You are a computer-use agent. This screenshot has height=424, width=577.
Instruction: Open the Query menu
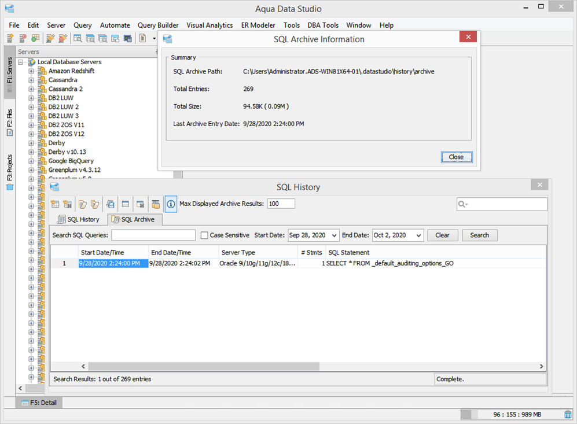(x=82, y=25)
